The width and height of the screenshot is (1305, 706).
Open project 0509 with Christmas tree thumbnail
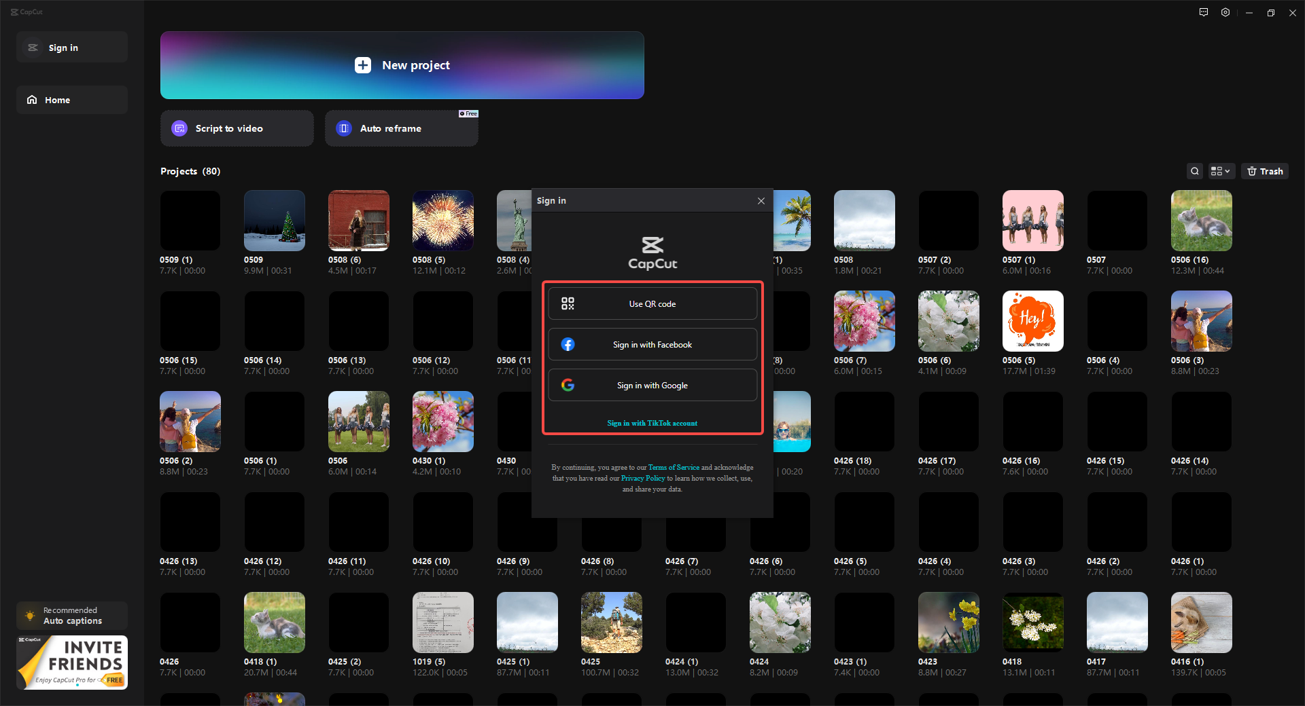click(x=275, y=221)
